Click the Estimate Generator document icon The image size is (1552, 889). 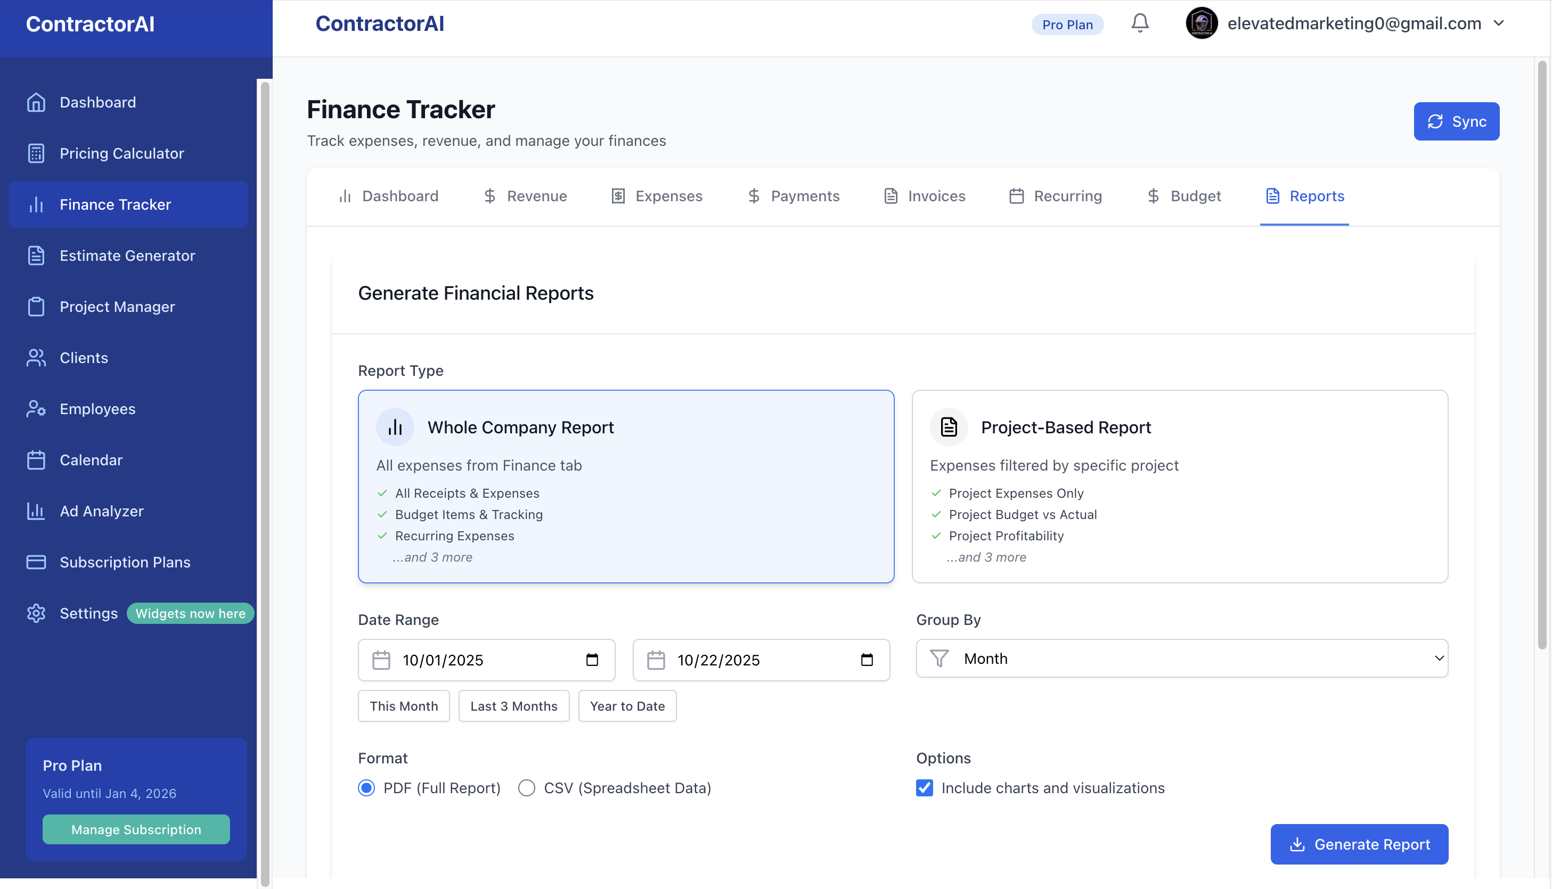click(36, 256)
